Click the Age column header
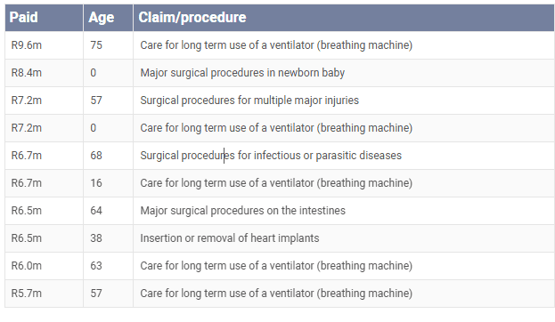Image resolution: width=555 pixels, height=322 pixels. pyautogui.click(x=108, y=17)
